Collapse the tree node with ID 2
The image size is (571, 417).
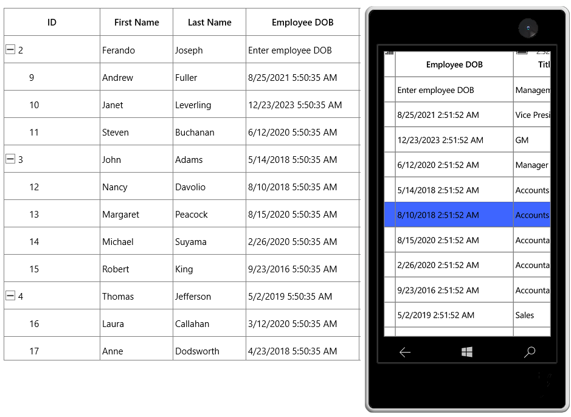click(10, 49)
